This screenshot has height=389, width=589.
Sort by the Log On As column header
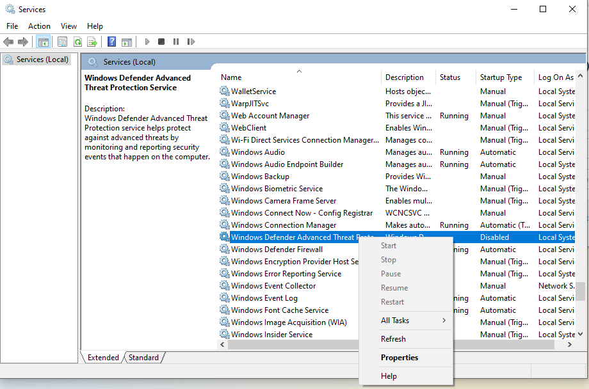(556, 77)
